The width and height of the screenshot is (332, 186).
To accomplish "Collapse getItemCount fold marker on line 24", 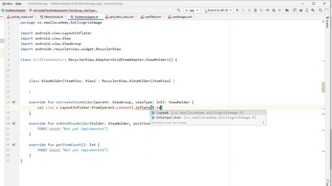I will click(x=19, y=145).
